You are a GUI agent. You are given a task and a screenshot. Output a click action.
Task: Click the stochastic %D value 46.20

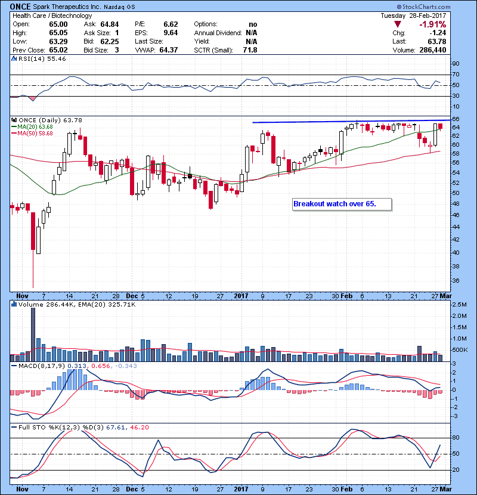[139, 427]
